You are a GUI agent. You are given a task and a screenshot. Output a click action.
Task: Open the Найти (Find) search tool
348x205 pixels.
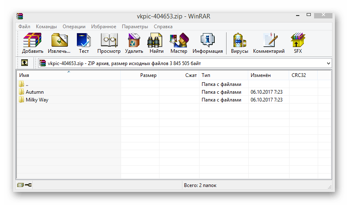pyautogui.click(x=156, y=43)
